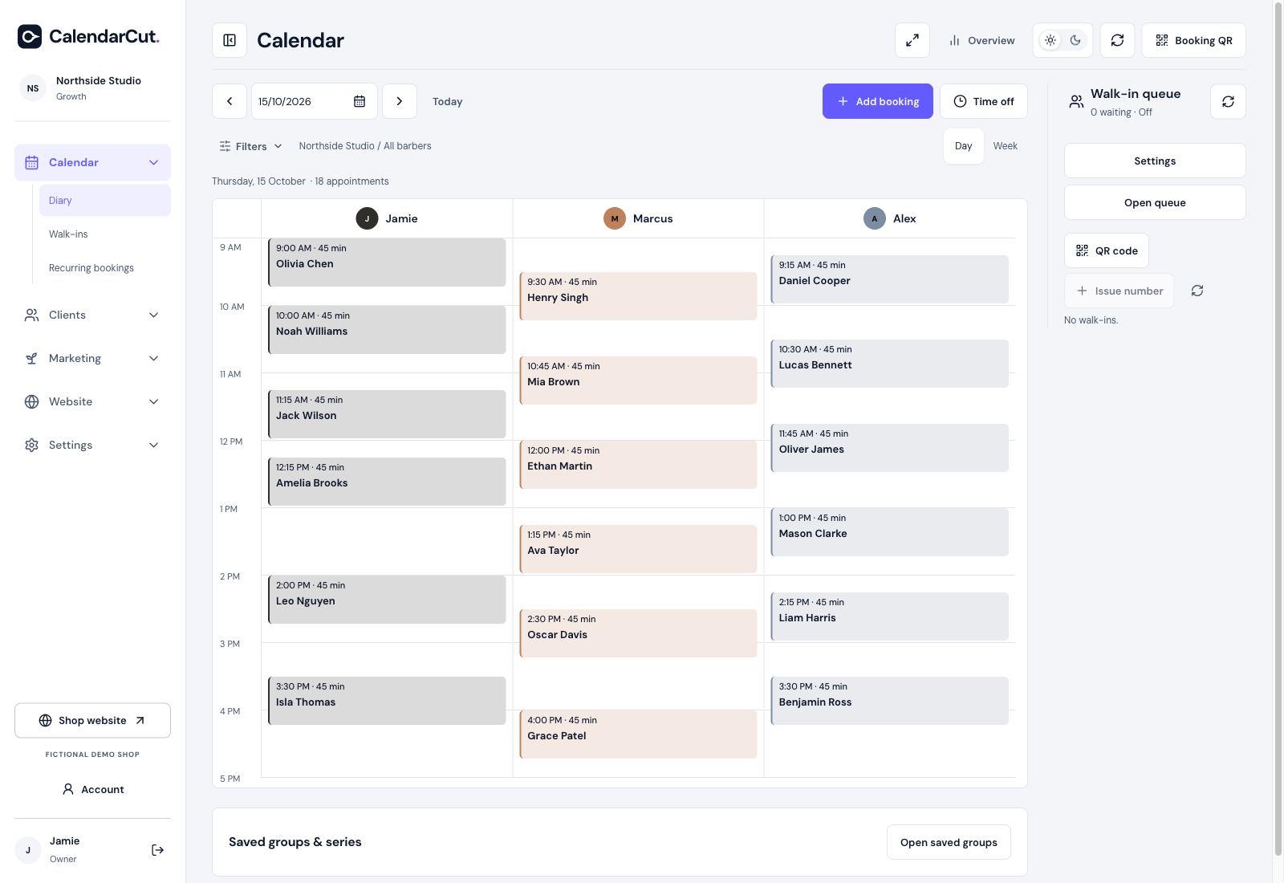The width and height of the screenshot is (1284, 883).
Task: Expand the Clients section
Action: (92, 315)
